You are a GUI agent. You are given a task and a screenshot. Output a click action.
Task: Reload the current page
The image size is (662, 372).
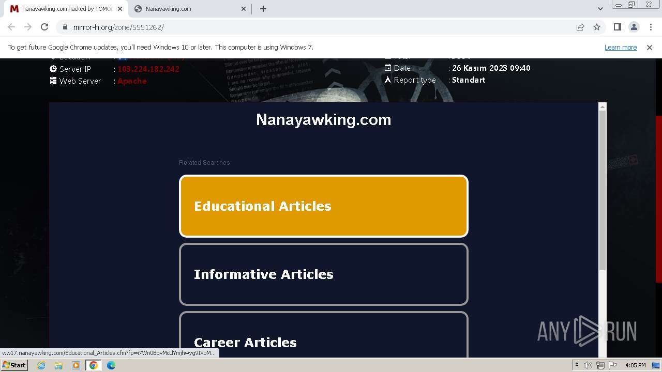[44, 27]
